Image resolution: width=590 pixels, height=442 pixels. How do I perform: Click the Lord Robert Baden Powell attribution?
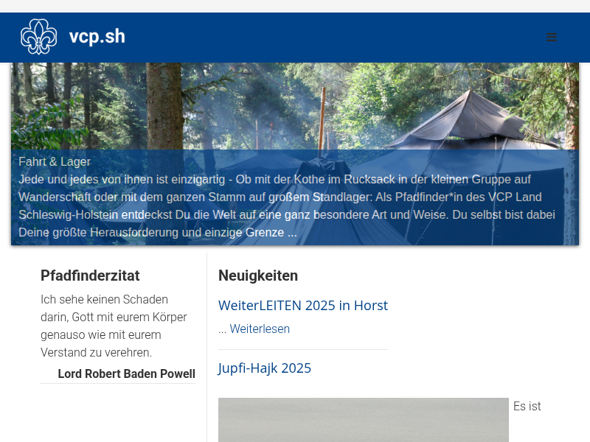coord(126,373)
